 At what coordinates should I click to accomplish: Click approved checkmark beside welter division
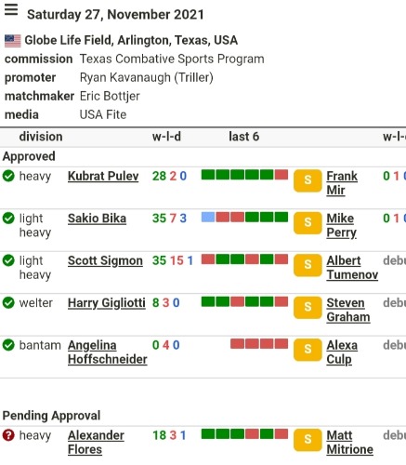[x=8, y=303]
